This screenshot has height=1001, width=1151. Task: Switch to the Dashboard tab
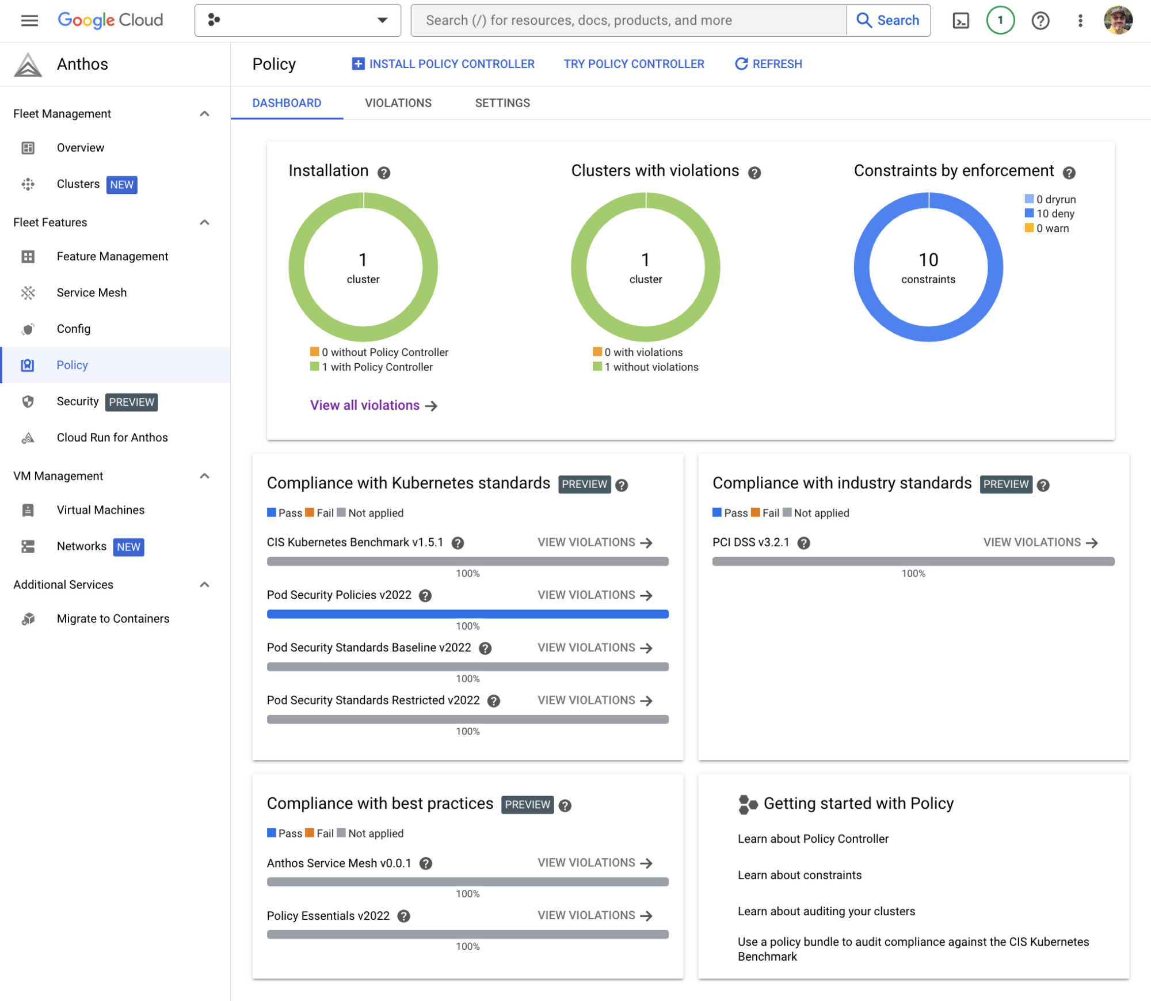(287, 104)
